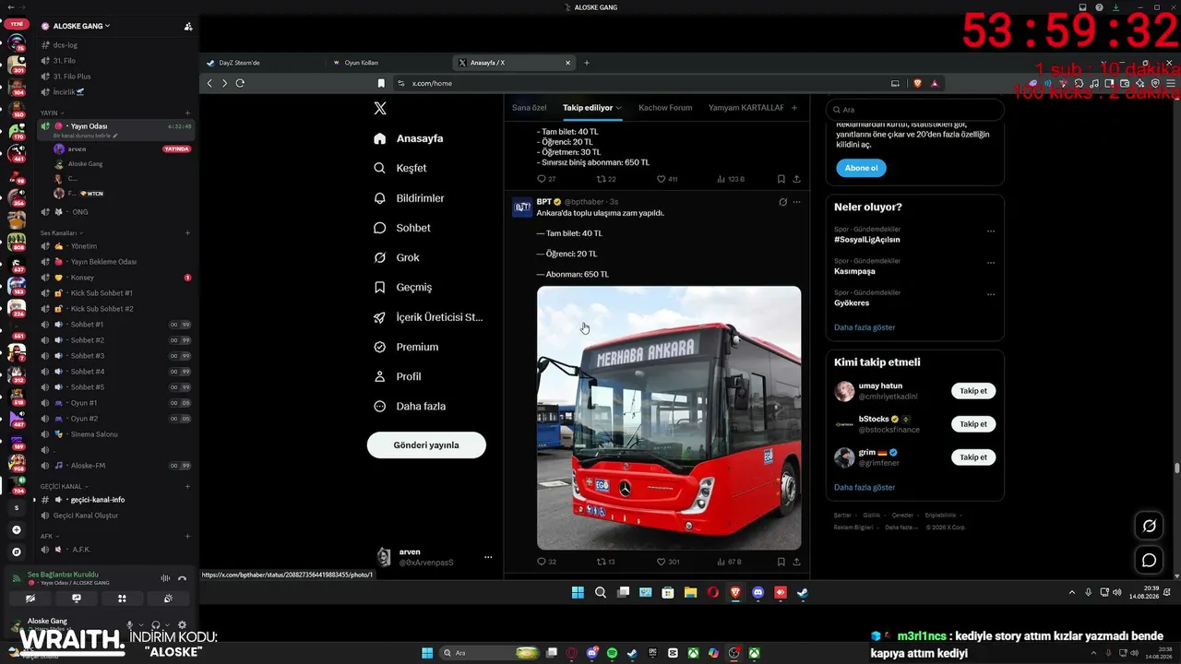Open Sinema Salonu channel
This screenshot has width=1181, height=664.
click(94, 434)
